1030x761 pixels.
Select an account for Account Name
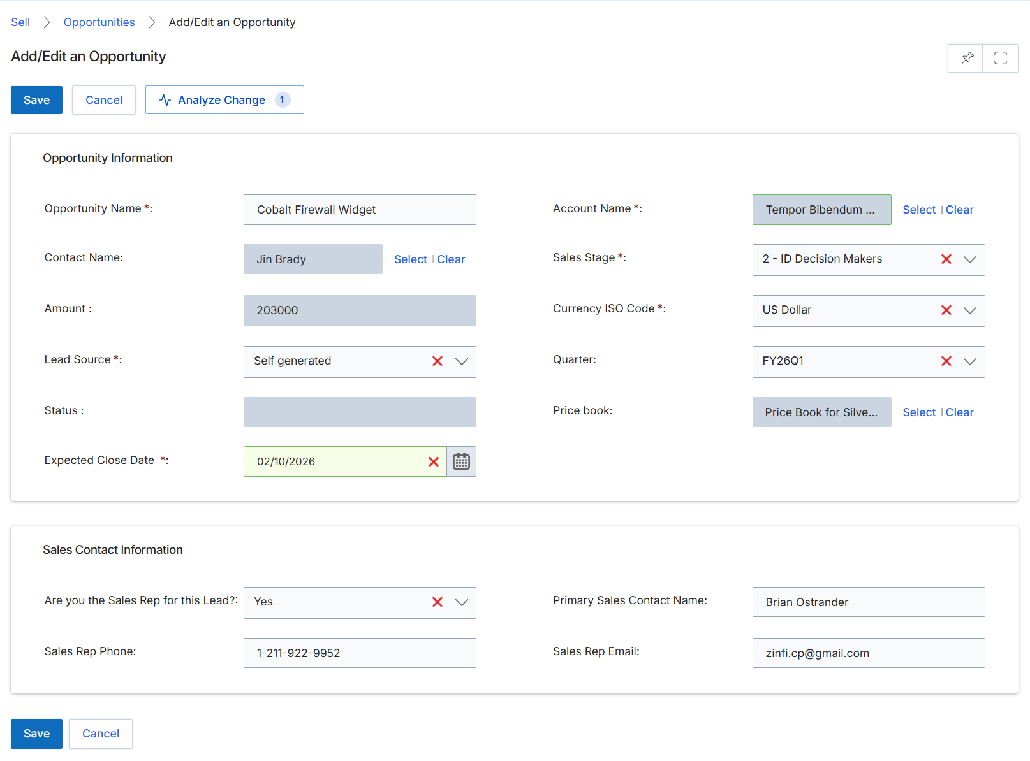(x=919, y=210)
